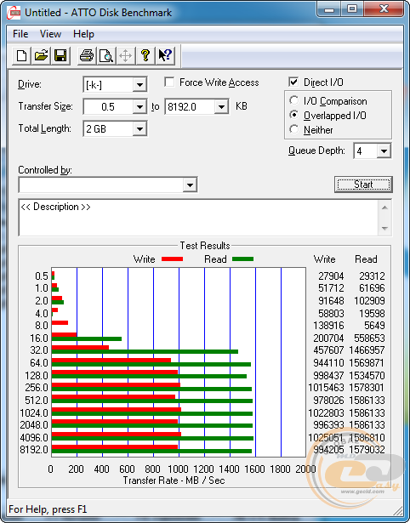Select the I/O Comparison radio option
410x523 pixels.
pyautogui.click(x=294, y=100)
